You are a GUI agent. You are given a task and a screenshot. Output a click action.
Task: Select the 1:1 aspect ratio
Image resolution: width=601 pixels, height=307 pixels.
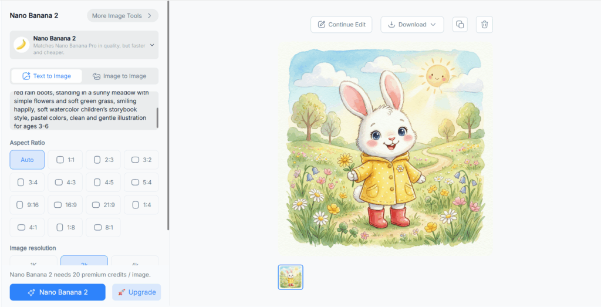pyautogui.click(x=65, y=160)
